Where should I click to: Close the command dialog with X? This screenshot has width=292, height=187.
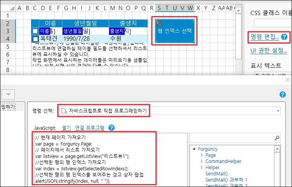click(x=287, y=79)
